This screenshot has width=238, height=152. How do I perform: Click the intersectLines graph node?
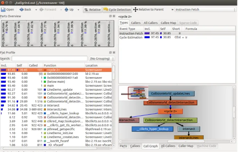tap(188, 137)
